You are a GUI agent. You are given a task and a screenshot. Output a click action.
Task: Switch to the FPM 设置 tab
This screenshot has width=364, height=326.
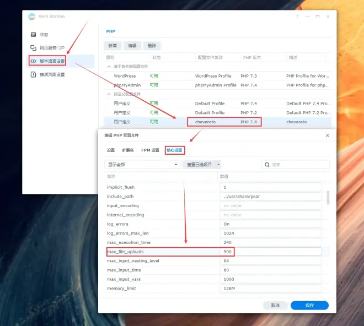tap(150, 150)
